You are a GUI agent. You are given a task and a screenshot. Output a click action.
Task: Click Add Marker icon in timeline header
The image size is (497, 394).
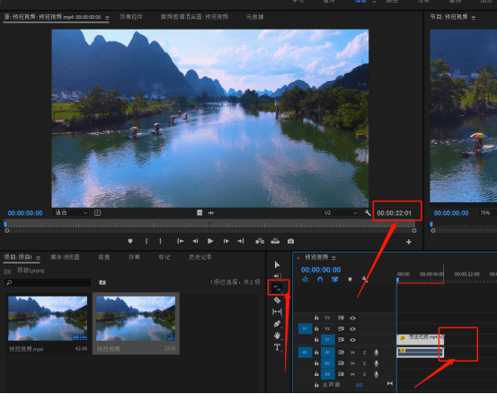(x=350, y=280)
